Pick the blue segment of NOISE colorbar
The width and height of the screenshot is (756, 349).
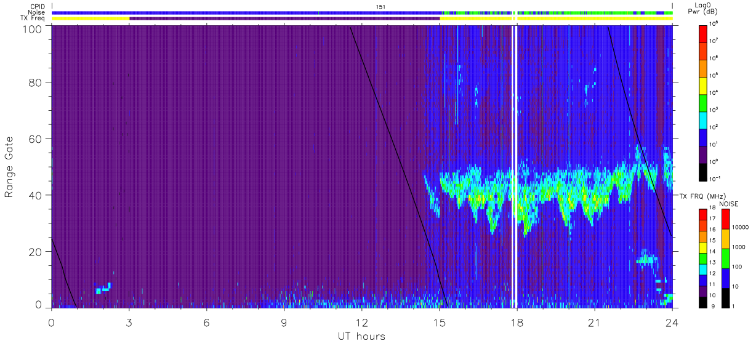725,278
